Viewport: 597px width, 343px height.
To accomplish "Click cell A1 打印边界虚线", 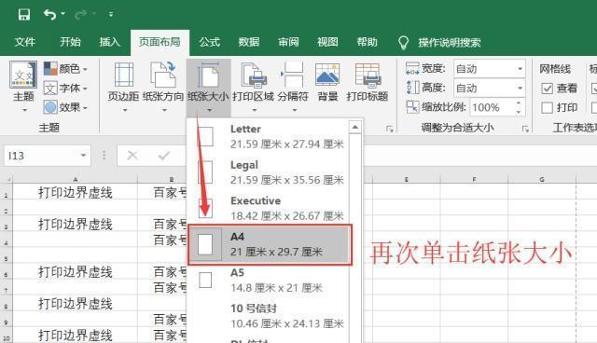I will (x=75, y=193).
